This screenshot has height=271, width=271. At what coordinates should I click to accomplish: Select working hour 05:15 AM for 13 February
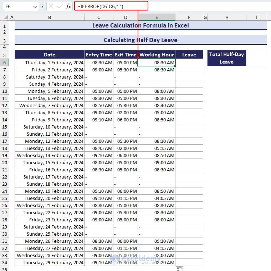coord(157,148)
